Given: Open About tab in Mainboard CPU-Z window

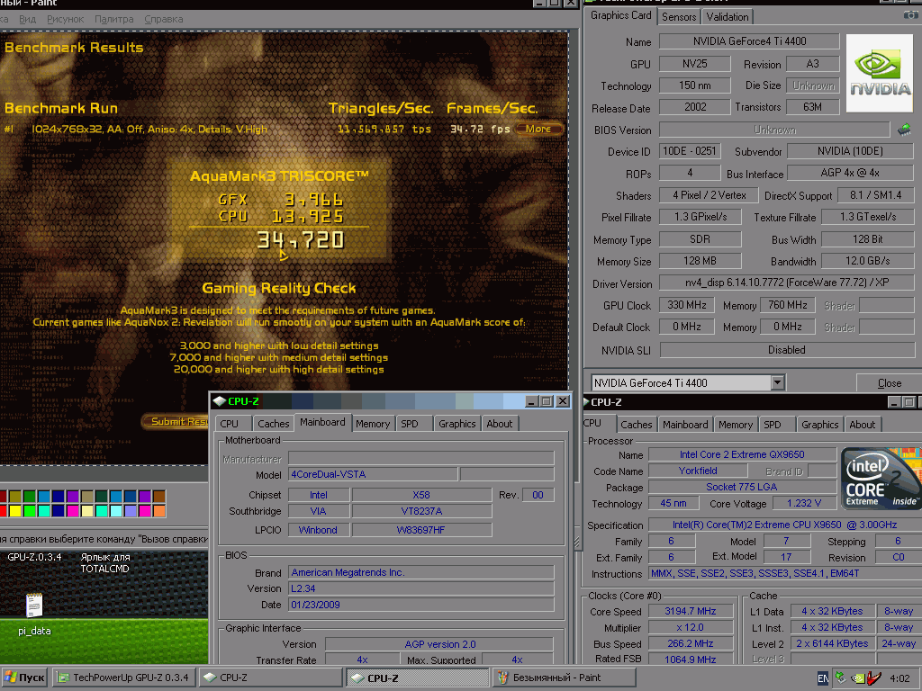Looking at the screenshot, I should tap(499, 424).
